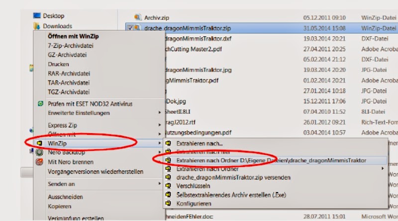
Task: Expand the lower 'Extrahieren nach Ordner' submenu arrow
Action: (x=383, y=168)
